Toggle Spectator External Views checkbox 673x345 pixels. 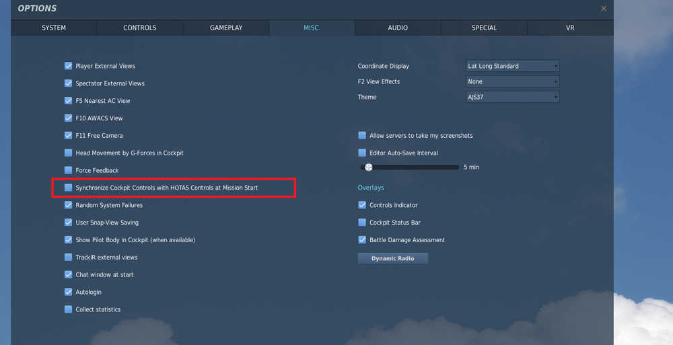tap(68, 83)
